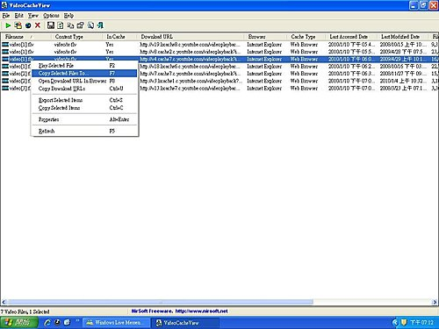Click the Find magnifier toolbar icon
Screen dimensions: 439x329
(x=90, y=25)
